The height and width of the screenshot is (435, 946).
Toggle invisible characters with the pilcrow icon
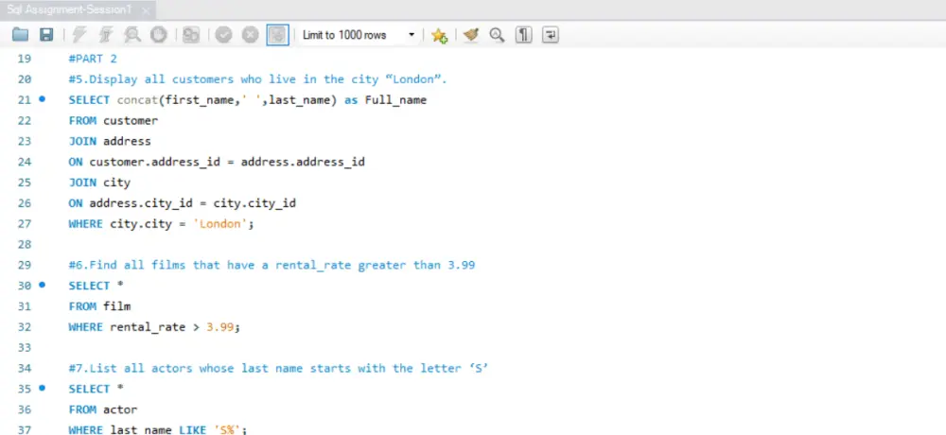[x=523, y=35]
